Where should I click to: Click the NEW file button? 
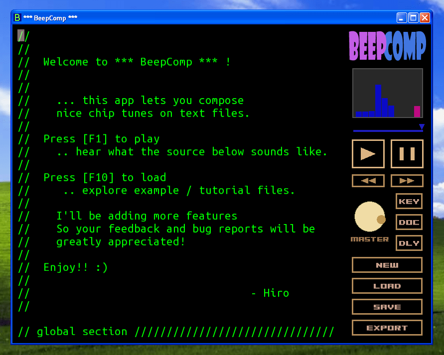[x=387, y=265]
